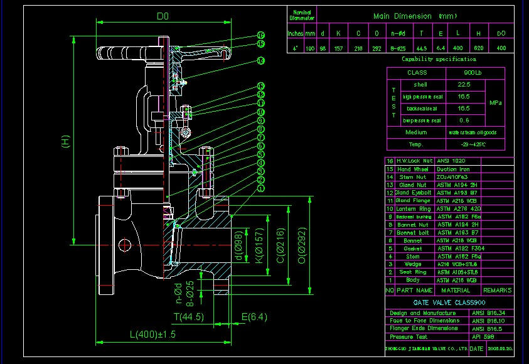Viewport: 529px width, 364px height.
Task: Select the topmost balloon callout on the right
Action: pyautogui.click(x=260, y=35)
